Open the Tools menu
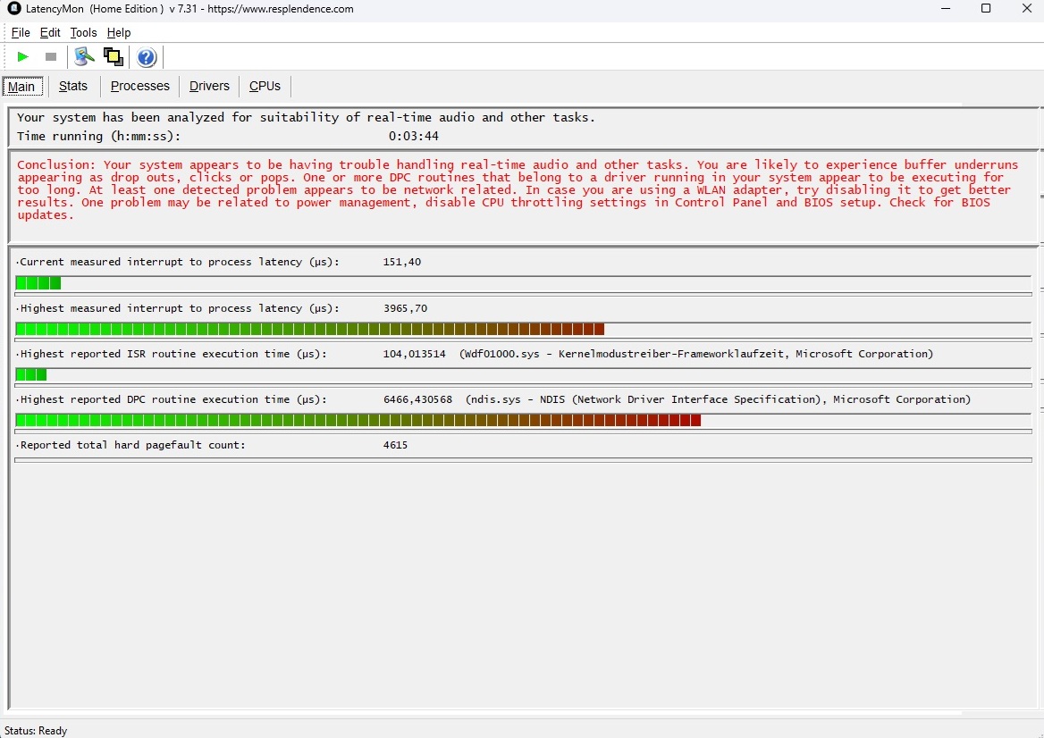The width and height of the screenshot is (1044, 738). click(83, 33)
